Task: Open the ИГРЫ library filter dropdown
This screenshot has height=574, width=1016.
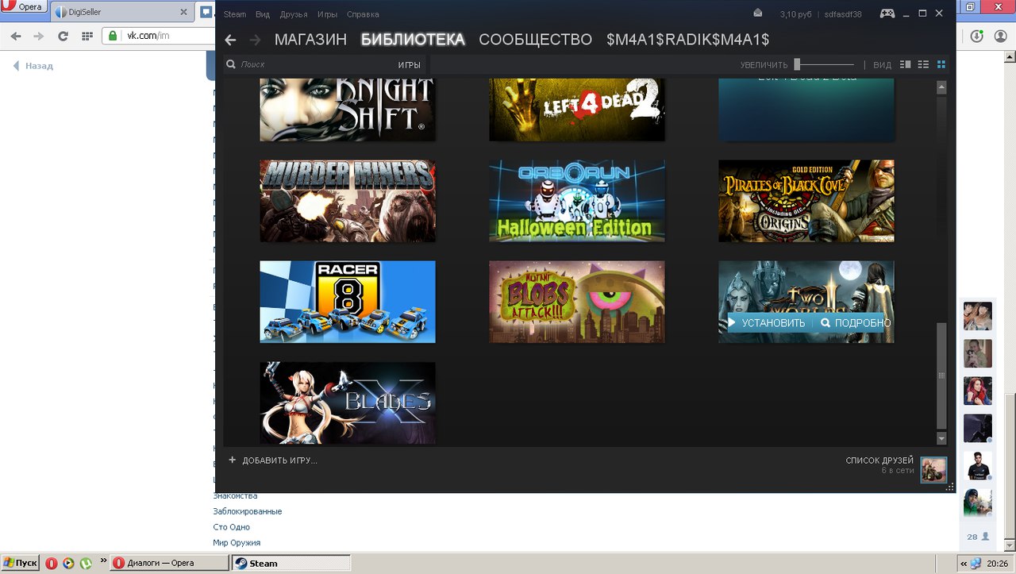Action: [x=410, y=64]
